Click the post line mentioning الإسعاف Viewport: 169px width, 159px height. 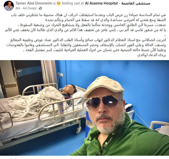86,45
